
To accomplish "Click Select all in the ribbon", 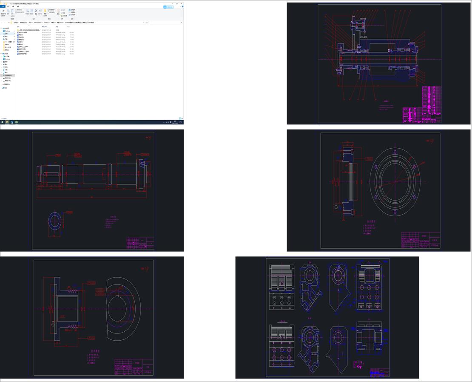I will (x=72, y=10).
